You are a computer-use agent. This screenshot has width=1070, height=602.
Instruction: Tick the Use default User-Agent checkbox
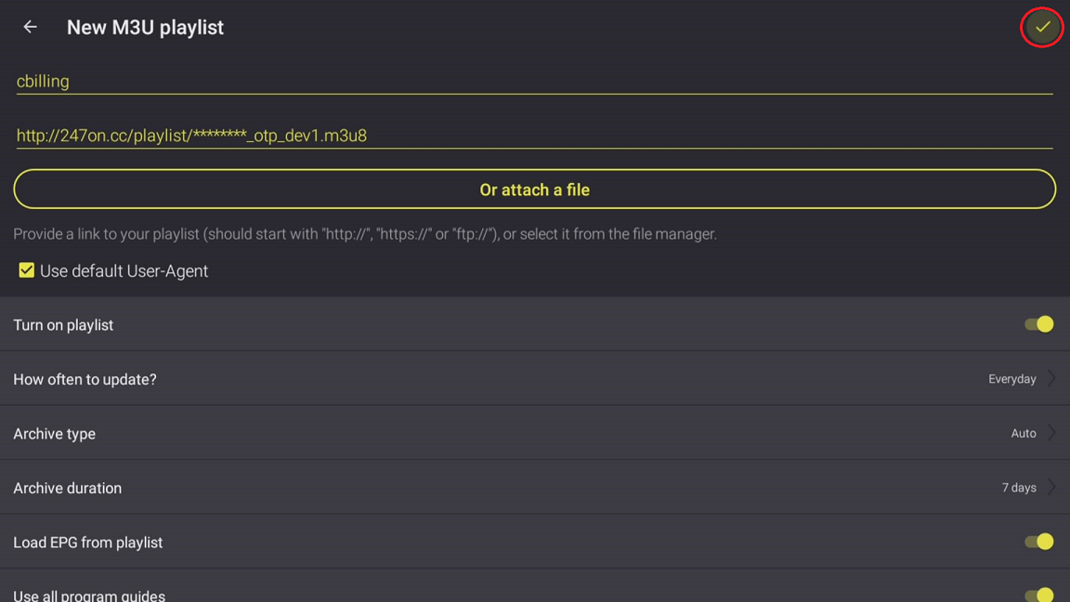(x=26, y=270)
